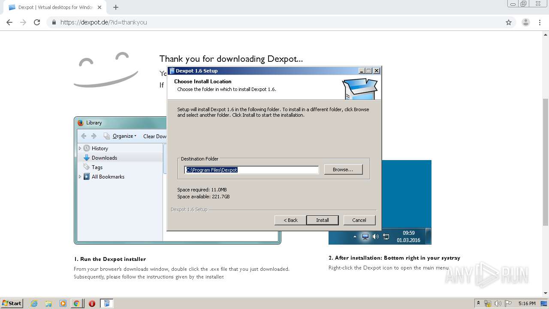Viewport: 549px width, 309px height.
Task: Click the Tags item in the Library image
Action: pos(97,167)
